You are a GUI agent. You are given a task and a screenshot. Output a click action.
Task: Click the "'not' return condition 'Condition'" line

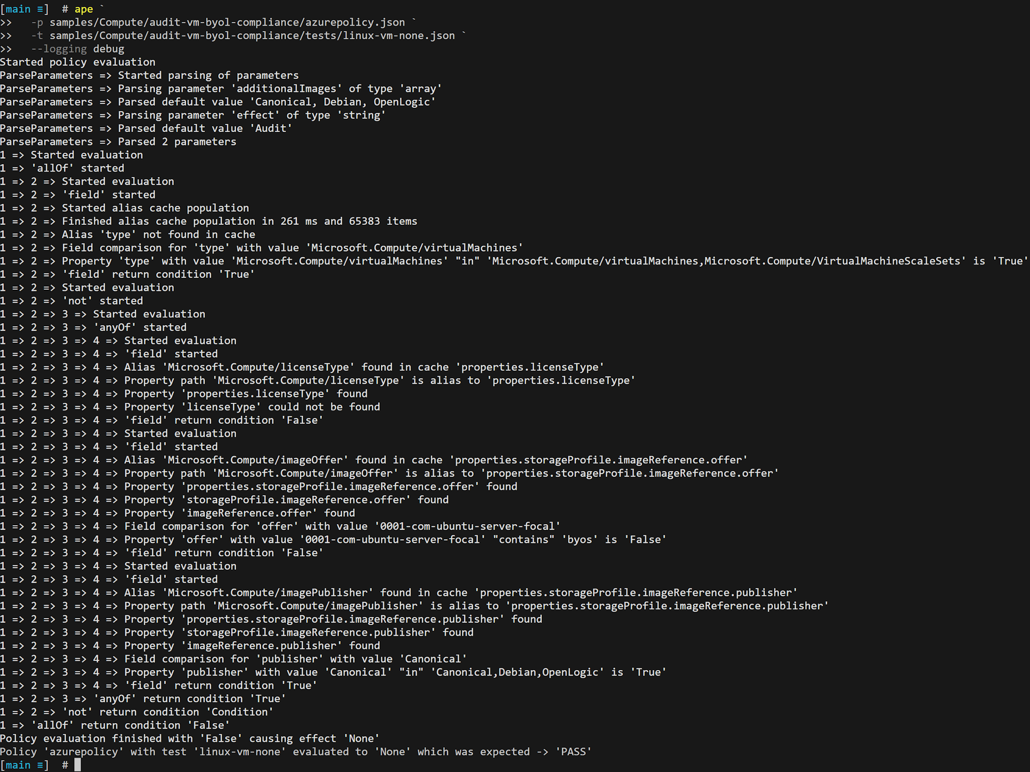[137, 712]
